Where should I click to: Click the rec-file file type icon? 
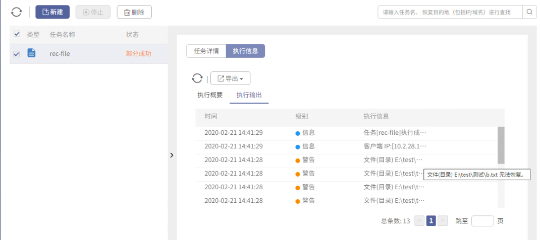click(x=31, y=53)
